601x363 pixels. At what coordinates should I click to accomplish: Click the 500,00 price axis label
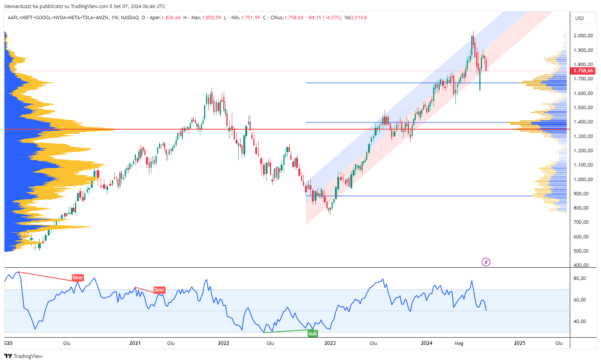pyautogui.click(x=581, y=251)
